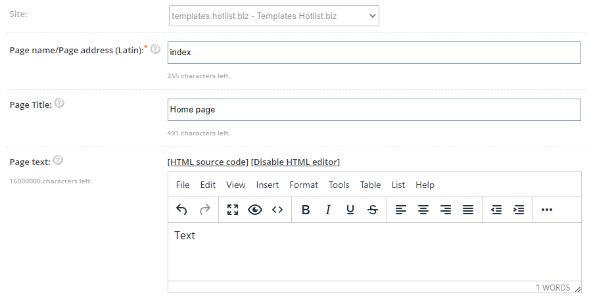Toggle fullscreen editor mode icon
The image size is (591, 303).
click(233, 210)
